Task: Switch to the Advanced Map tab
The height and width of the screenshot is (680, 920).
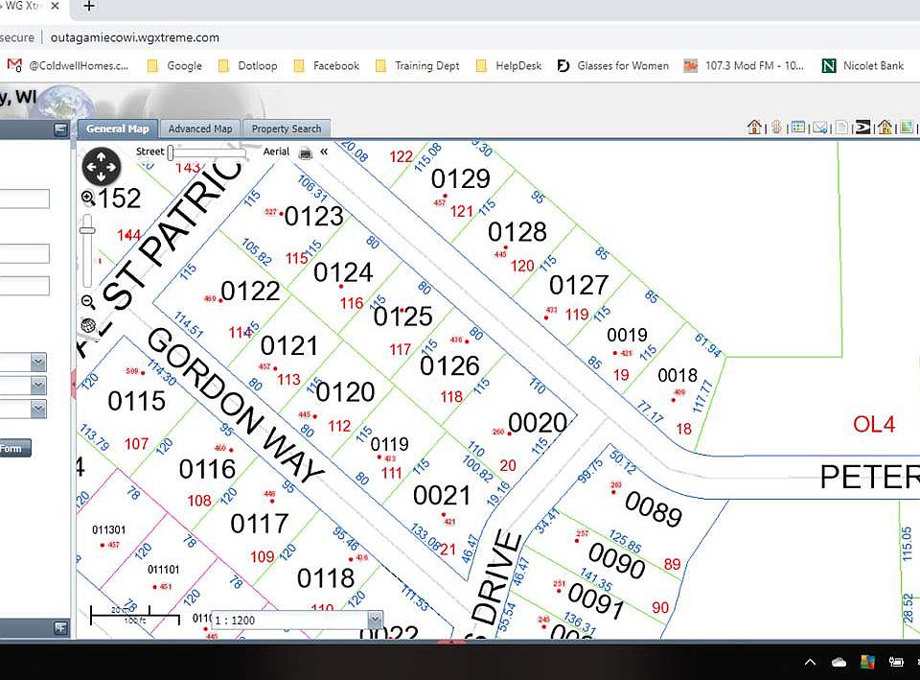Action: click(x=200, y=129)
